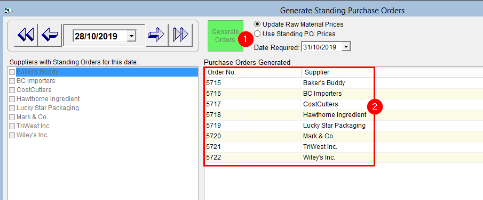Open the 28/10/2019 date dropdown
The width and height of the screenshot is (483, 200).
point(131,36)
